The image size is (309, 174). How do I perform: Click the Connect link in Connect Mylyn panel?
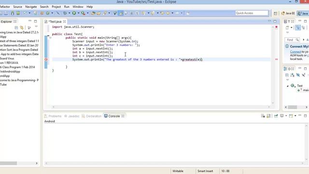coord(295,52)
